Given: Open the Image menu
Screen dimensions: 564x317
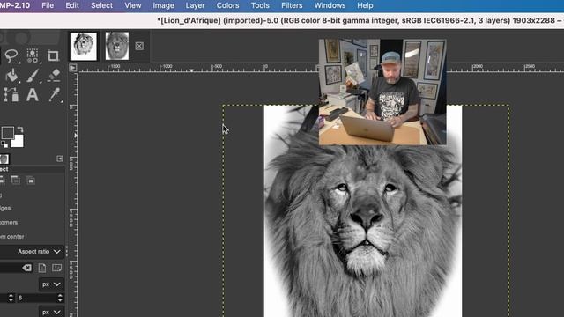Looking at the screenshot, I should [x=163, y=6].
